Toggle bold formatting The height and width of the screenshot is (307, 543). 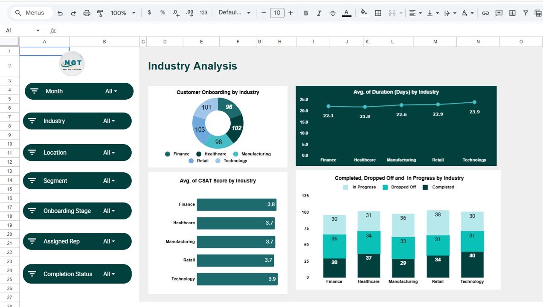tap(306, 13)
